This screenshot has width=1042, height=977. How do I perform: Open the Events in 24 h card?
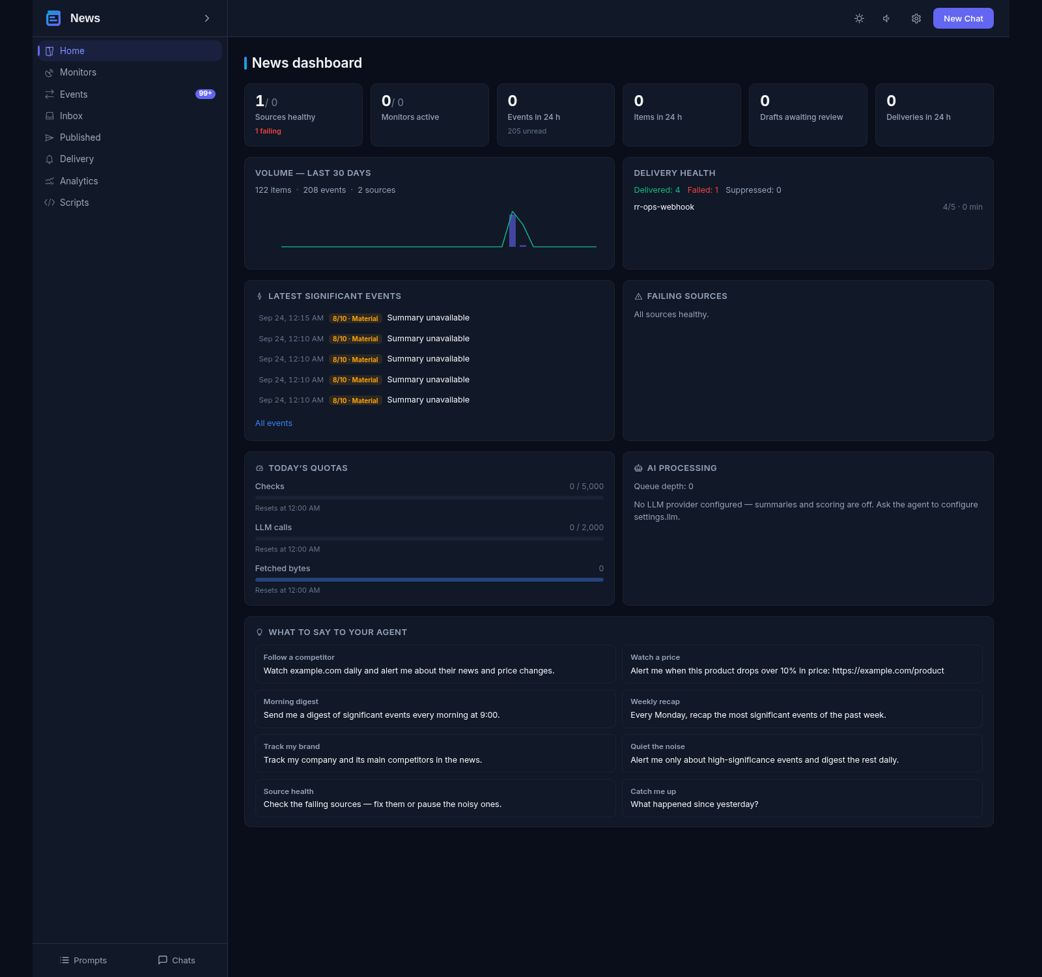click(556, 115)
